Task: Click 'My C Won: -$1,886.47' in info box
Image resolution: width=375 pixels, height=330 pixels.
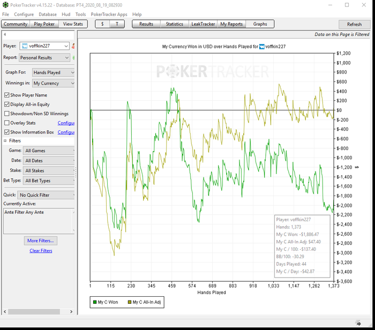Action: pyautogui.click(x=297, y=234)
